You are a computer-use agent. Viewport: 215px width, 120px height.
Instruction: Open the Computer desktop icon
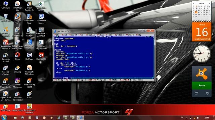click(6, 5)
